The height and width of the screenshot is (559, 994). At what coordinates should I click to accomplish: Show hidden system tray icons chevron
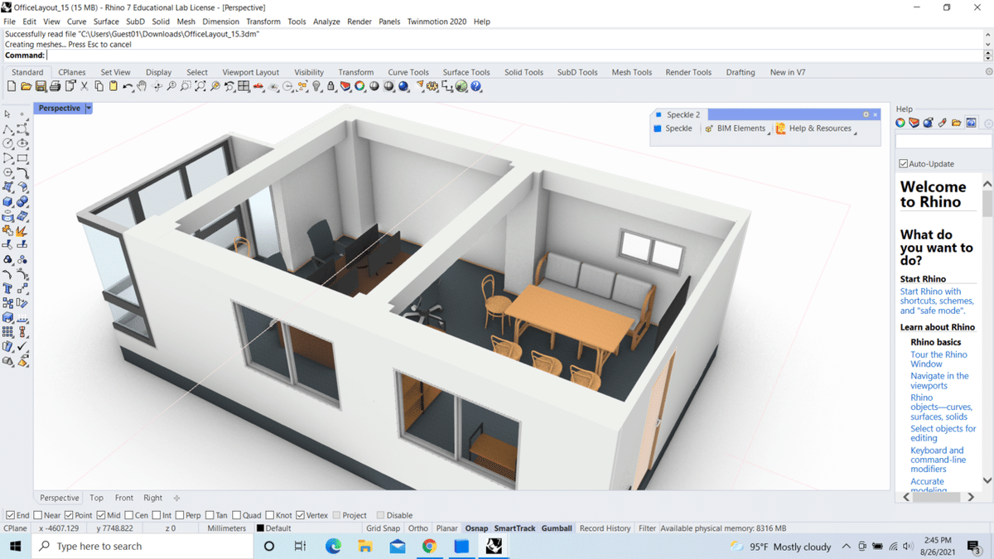coord(846,547)
